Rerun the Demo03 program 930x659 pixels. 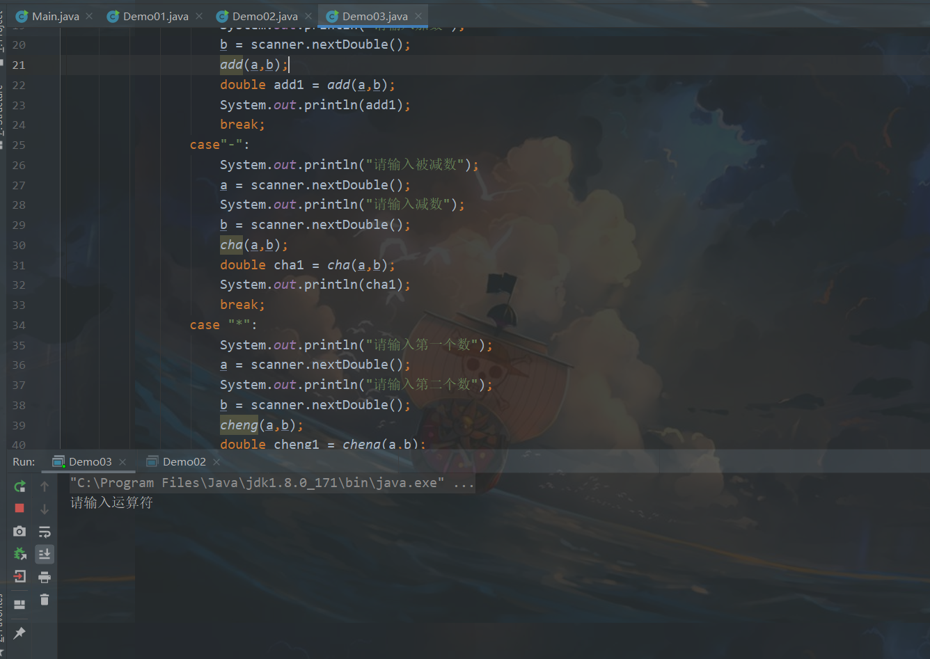coord(19,486)
